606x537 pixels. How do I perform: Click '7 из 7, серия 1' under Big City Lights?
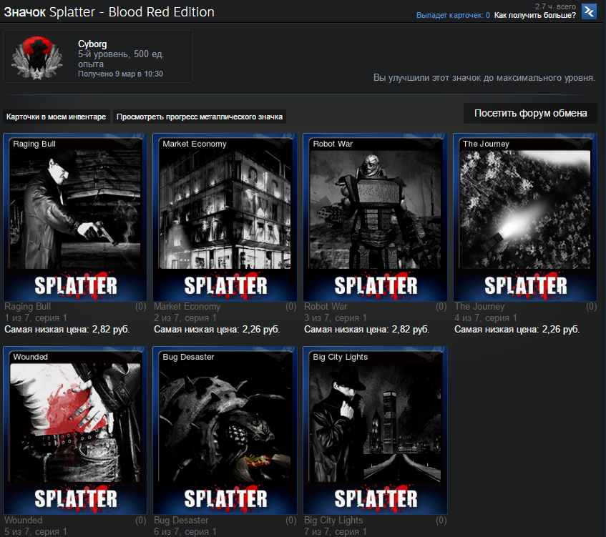[336, 531]
